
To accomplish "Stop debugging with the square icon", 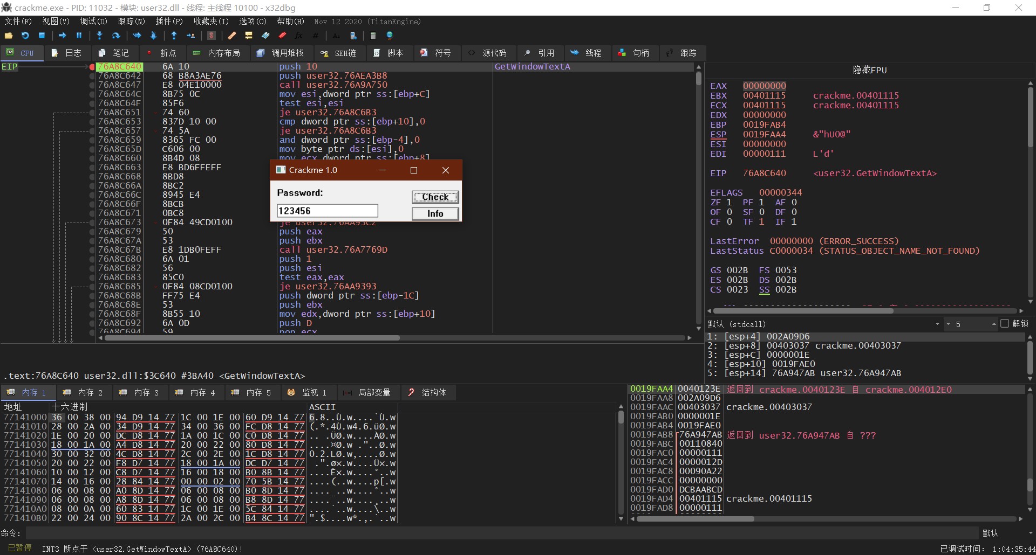I will tap(42, 36).
